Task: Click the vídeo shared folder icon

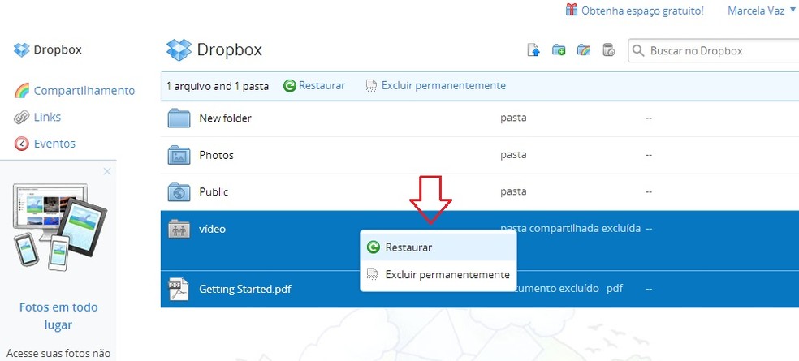Action: (x=179, y=229)
